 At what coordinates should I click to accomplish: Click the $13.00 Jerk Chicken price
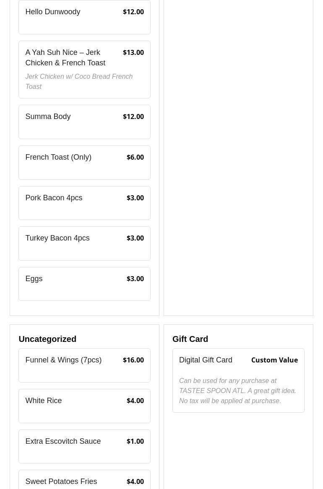pyautogui.click(x=133, y=53)
